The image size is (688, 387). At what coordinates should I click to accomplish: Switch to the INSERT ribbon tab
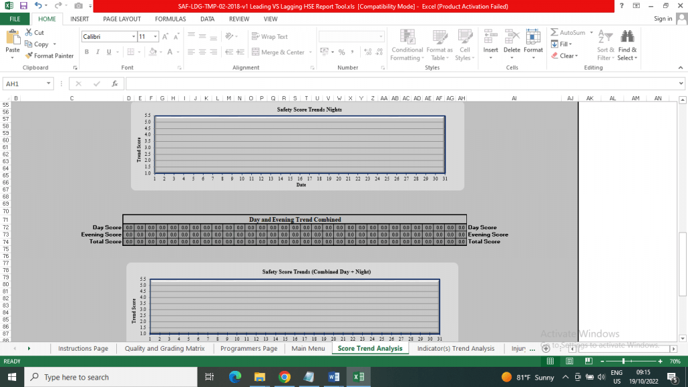click(x=79, y=19)
